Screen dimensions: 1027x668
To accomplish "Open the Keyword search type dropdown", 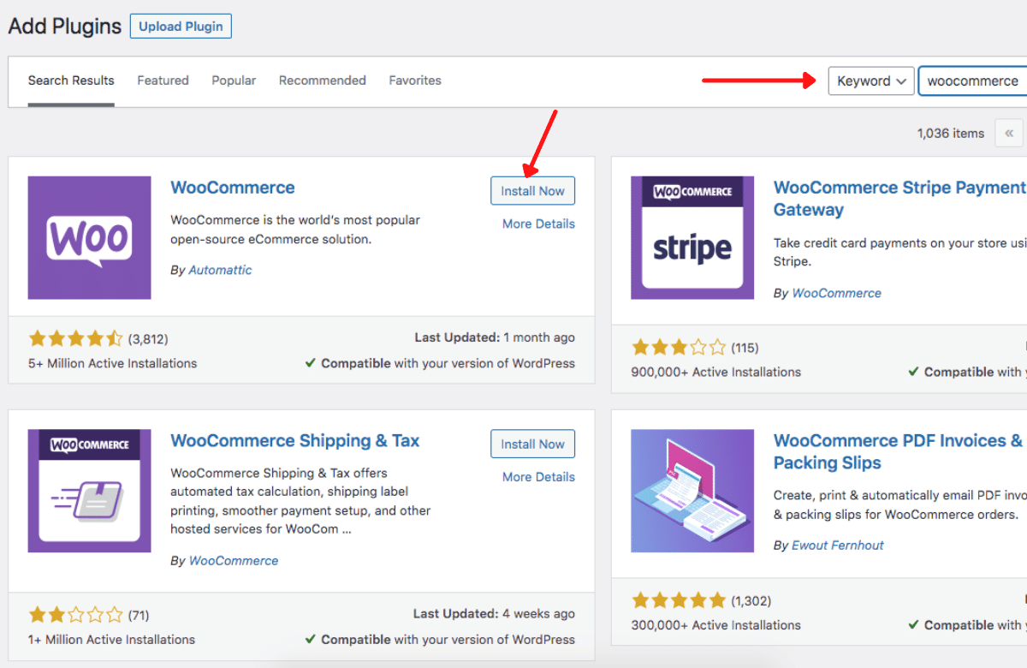I will [x=870, y=81].
